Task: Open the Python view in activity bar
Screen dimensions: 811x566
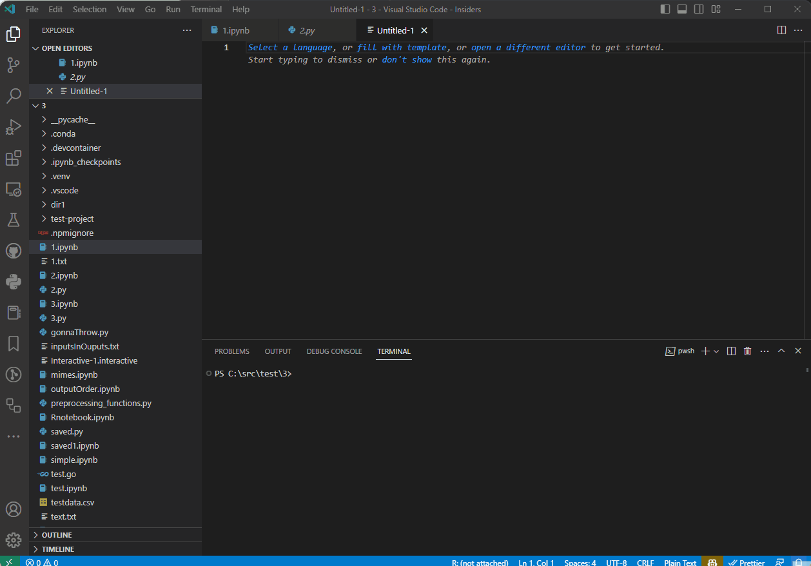Action: tap(14, 282)
